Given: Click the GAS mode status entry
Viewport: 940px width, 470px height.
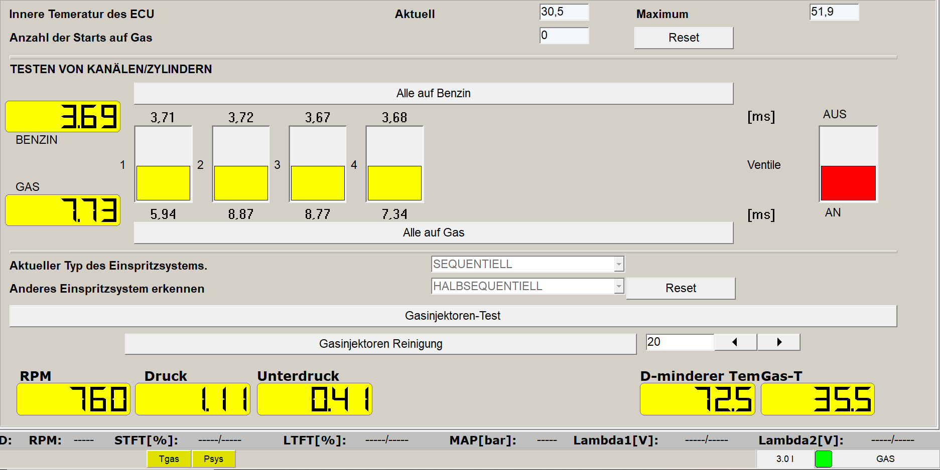Looking at the screenshot, I should [885, 459].
